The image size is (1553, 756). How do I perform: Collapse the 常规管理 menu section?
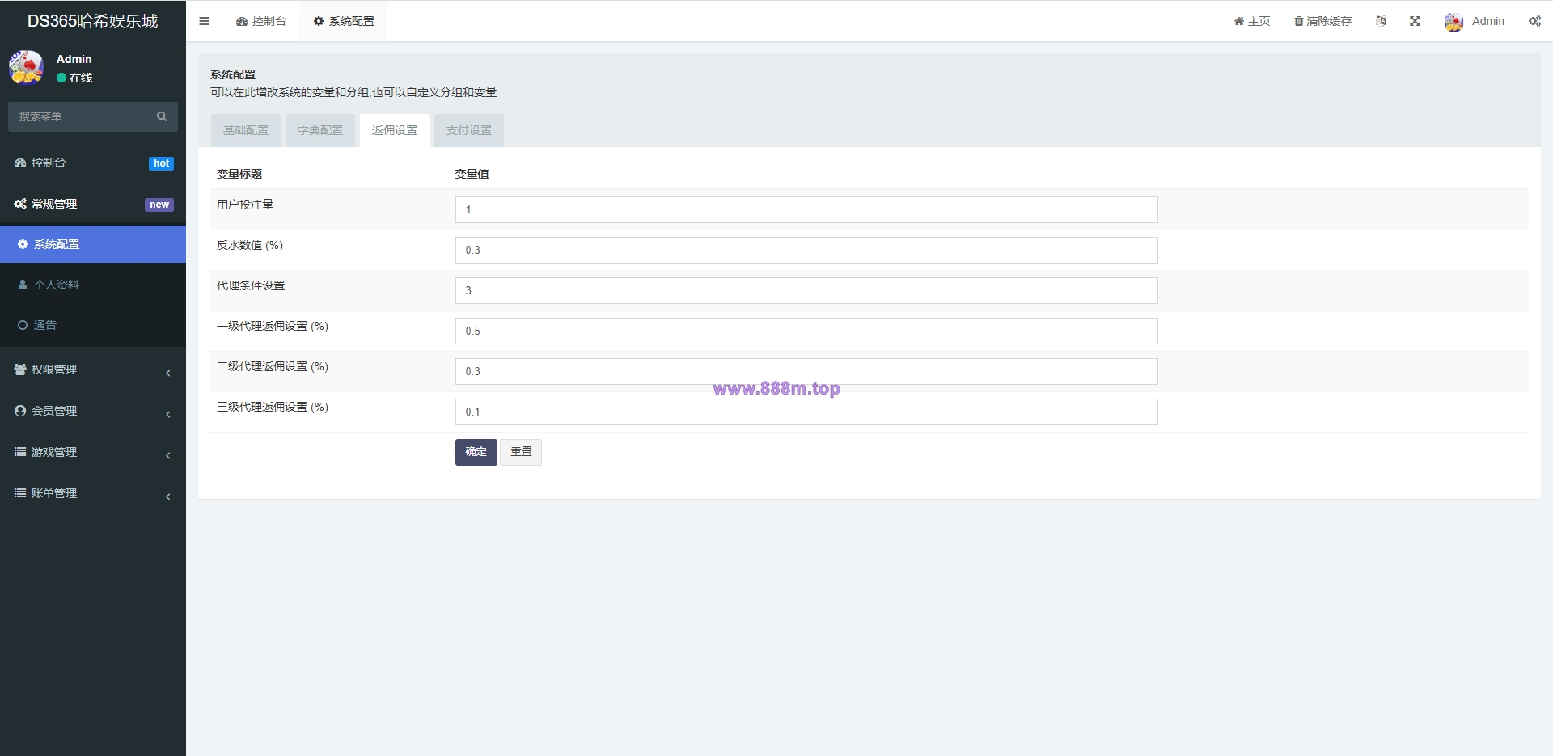pos(93,205)
